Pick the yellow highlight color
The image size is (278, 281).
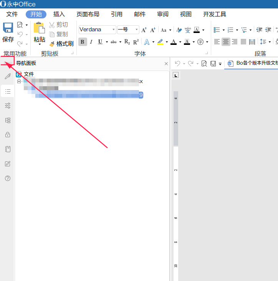(160, 42)
